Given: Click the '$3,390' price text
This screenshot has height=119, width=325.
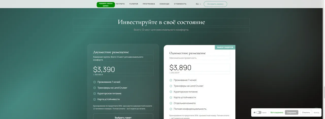Looking at the screenshot, I should click(104, 69).
